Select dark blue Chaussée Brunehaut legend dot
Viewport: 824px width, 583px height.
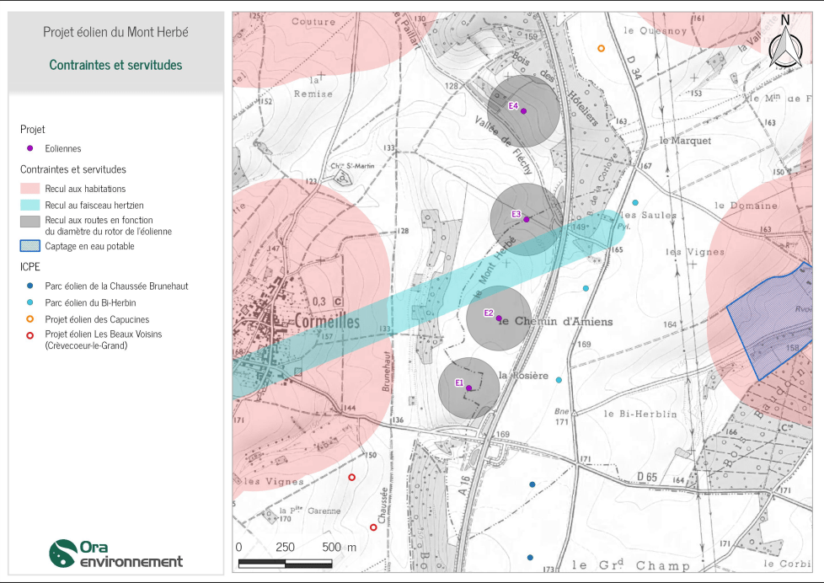click(x=30, y=286)
